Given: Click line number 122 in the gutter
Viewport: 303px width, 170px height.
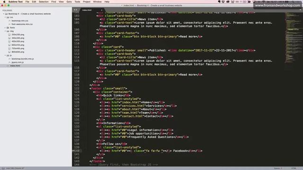Looking at the screenshot, I should [77, 88].
